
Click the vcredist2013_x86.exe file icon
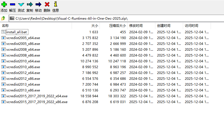click(x=4, y=90)
